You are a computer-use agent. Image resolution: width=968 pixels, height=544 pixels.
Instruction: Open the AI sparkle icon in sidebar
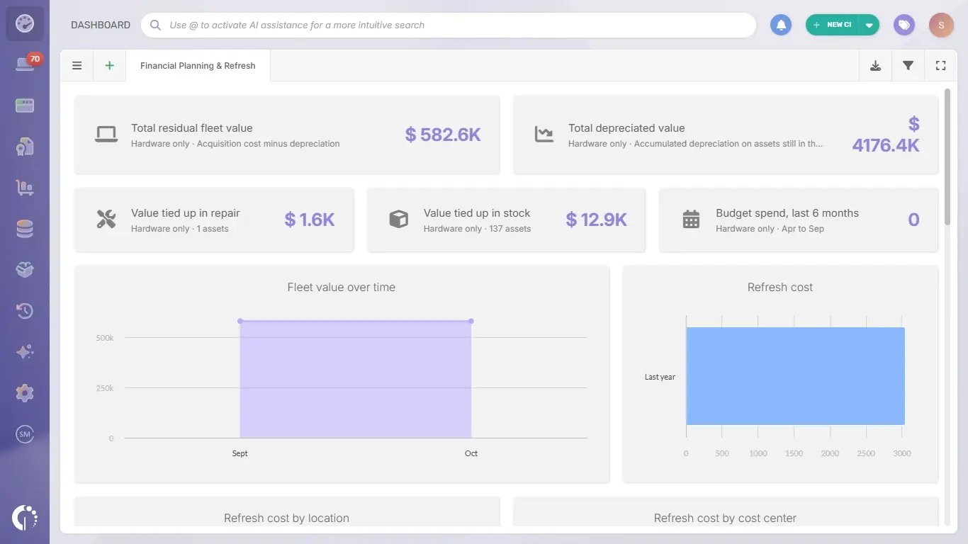point(25,352)
